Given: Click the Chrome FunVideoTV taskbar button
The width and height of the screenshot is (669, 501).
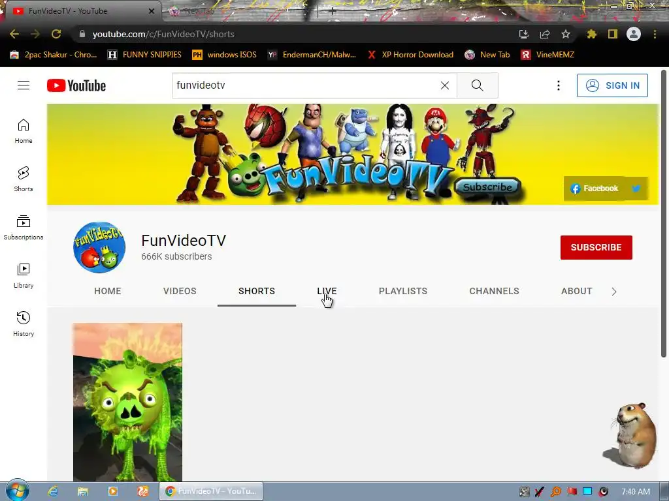Looking at the screenshot, I should click(211, 491).
